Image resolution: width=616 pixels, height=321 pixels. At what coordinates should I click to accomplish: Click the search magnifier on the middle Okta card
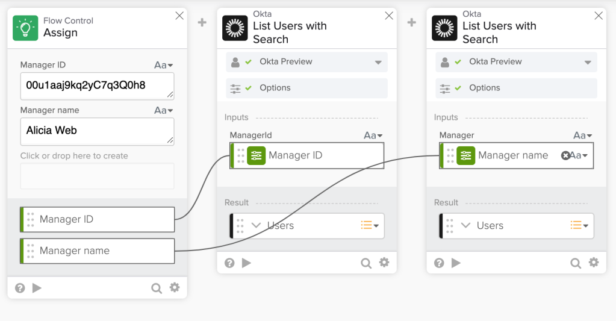coord(366,263)
